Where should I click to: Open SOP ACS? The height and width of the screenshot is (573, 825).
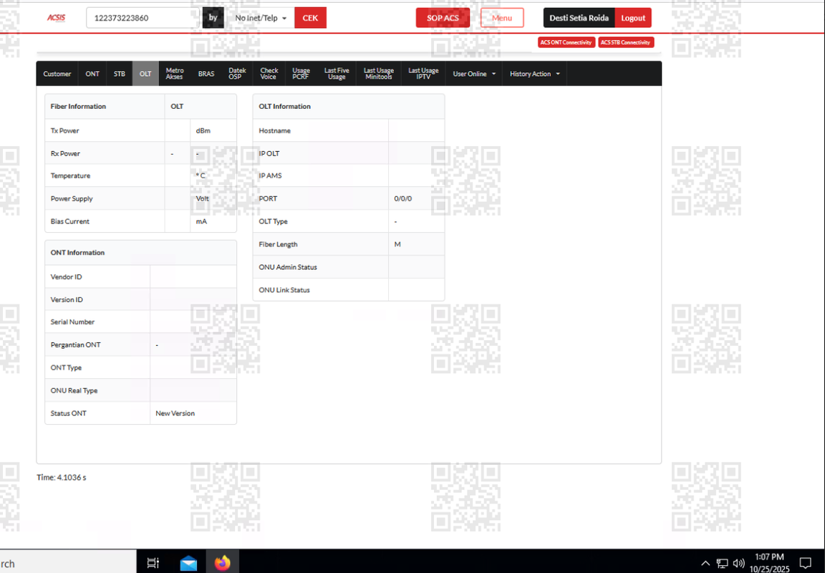pyautogui.click(x=443, y=18)
